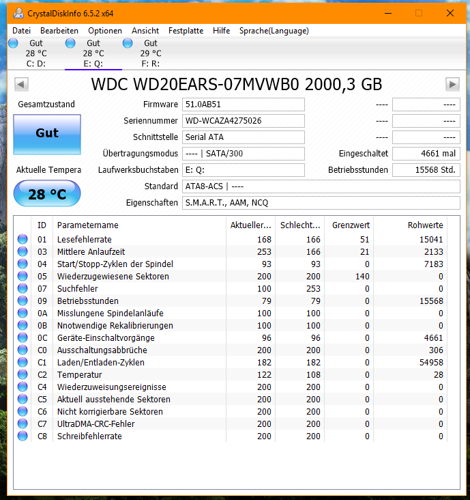This screenshot has width=470, height=500.
Task: Click the Schnittstelle field Serial ATA
Action: (x=244, y=137)
